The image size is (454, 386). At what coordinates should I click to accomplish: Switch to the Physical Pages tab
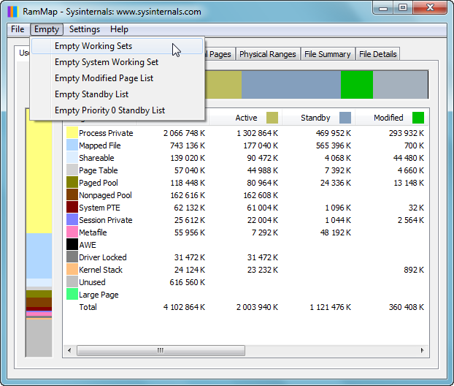[x=220, y=54]
